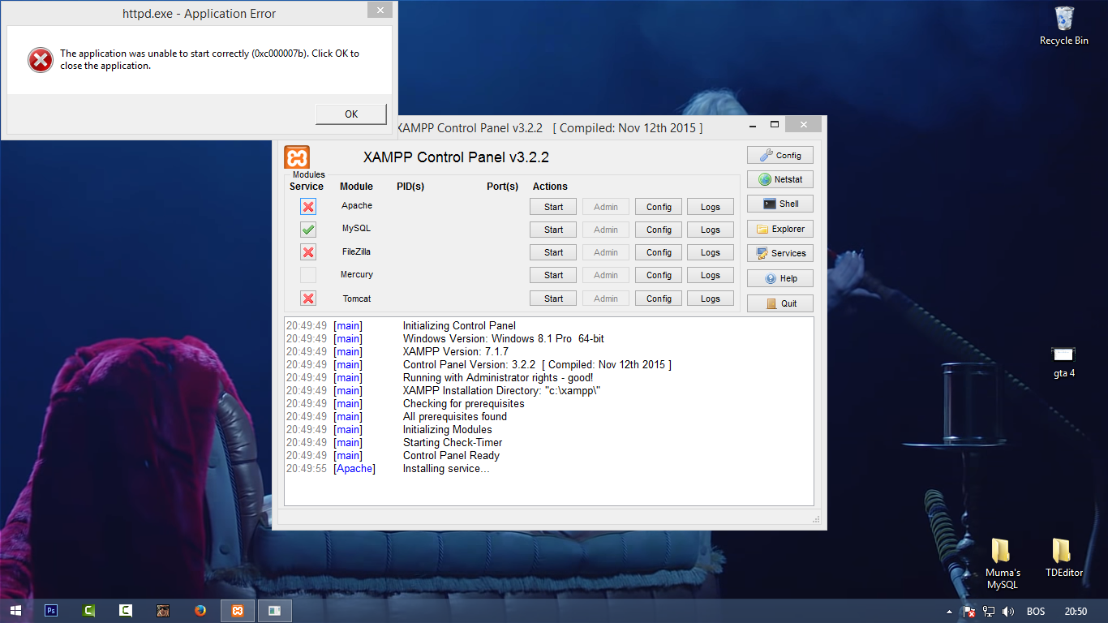
Task: Open XAMPP Help
Action: 780,278
